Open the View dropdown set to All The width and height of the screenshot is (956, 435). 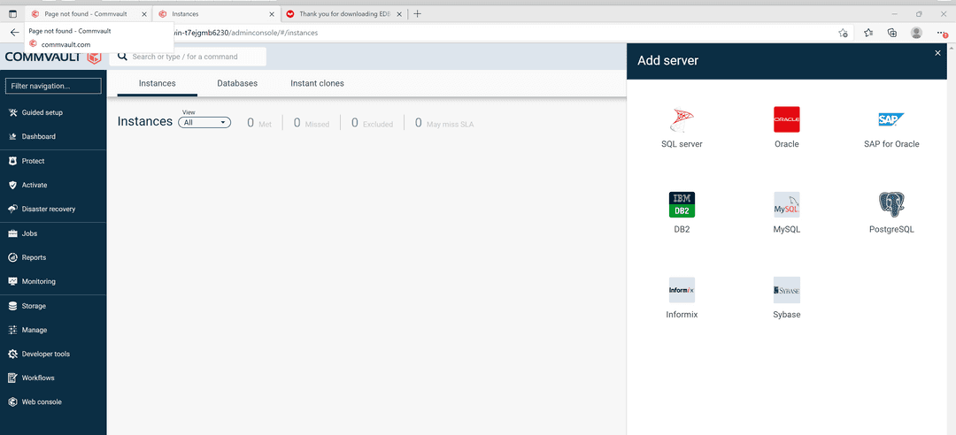click(x=204, y=123)
